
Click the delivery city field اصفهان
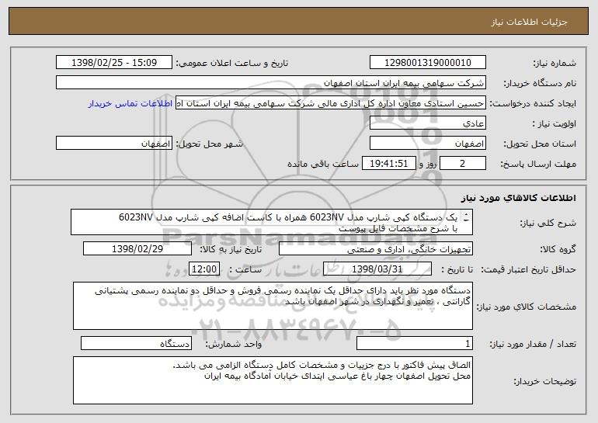click(x=114, y=144)
